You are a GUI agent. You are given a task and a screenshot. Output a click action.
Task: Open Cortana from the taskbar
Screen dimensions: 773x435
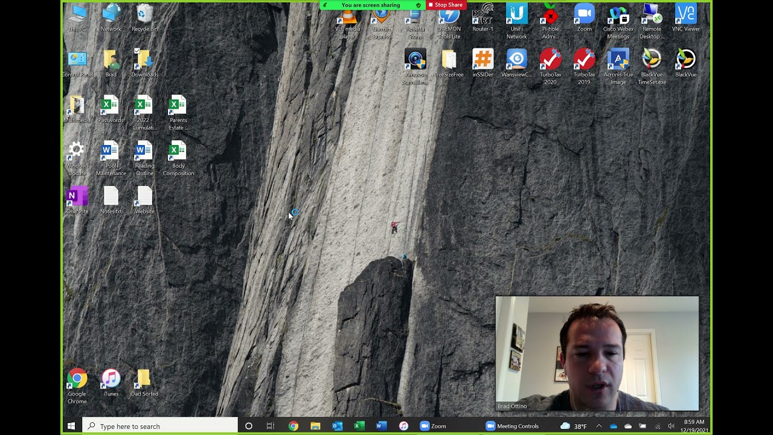[x=248, y=426]
